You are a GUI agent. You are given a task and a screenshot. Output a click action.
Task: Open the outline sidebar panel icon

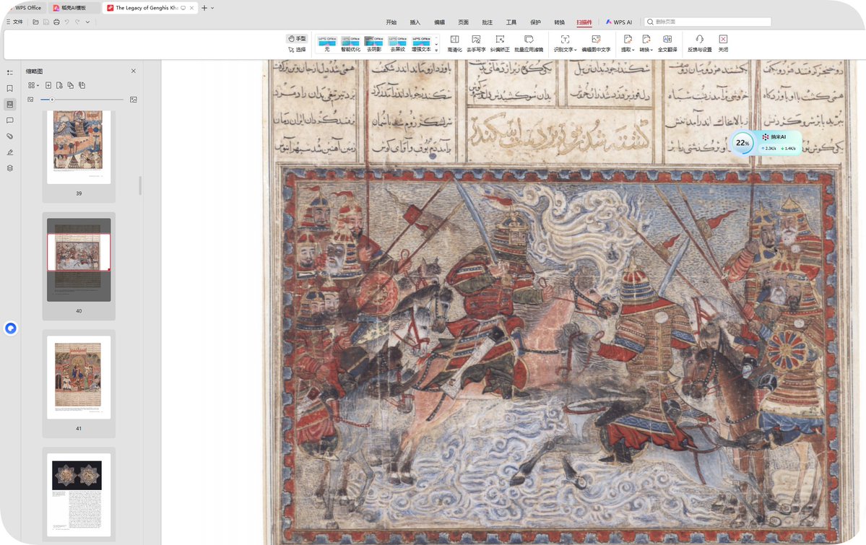pyautogui.click(x=10, y=72)
